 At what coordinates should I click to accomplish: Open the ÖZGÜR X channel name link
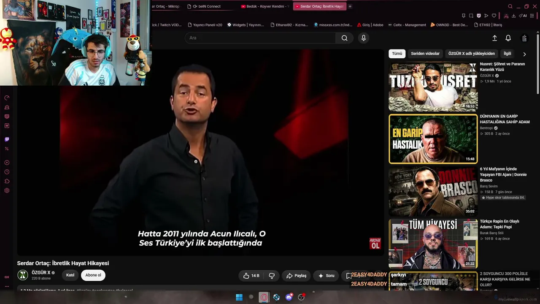tap(41, 273)
